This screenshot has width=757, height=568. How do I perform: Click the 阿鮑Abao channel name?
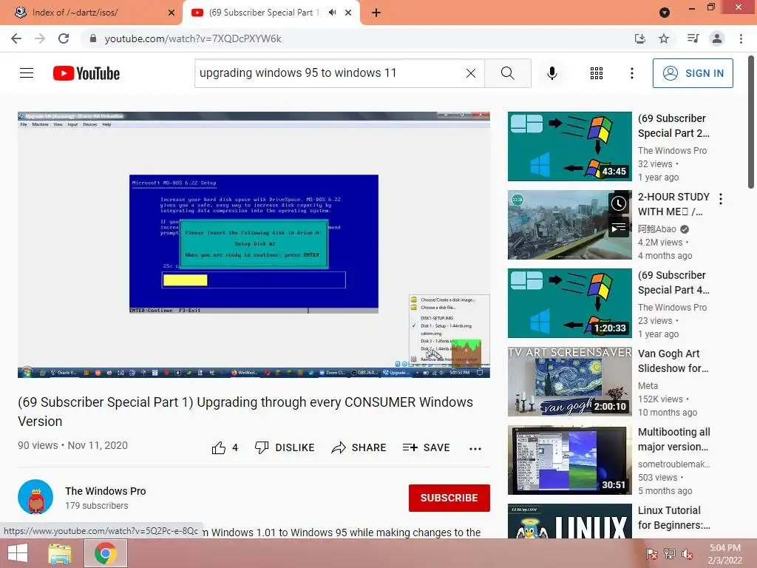pyautogui.click(x=657, y=229)
